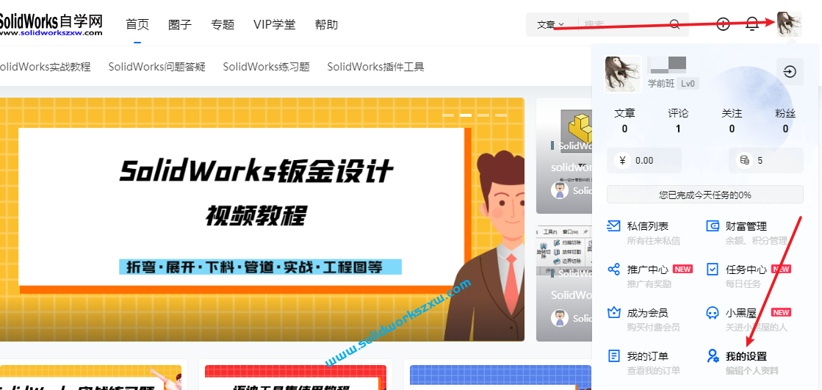Open the yellow-bordered exercise card at bottom left

[x=90, y=378]
